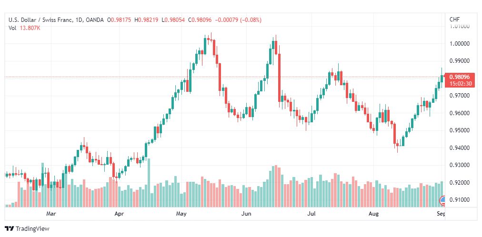Viewport: 482px width, 237px height.
Task: Click the 1.00000 price scale label
Action: click(x=459, y=44)
